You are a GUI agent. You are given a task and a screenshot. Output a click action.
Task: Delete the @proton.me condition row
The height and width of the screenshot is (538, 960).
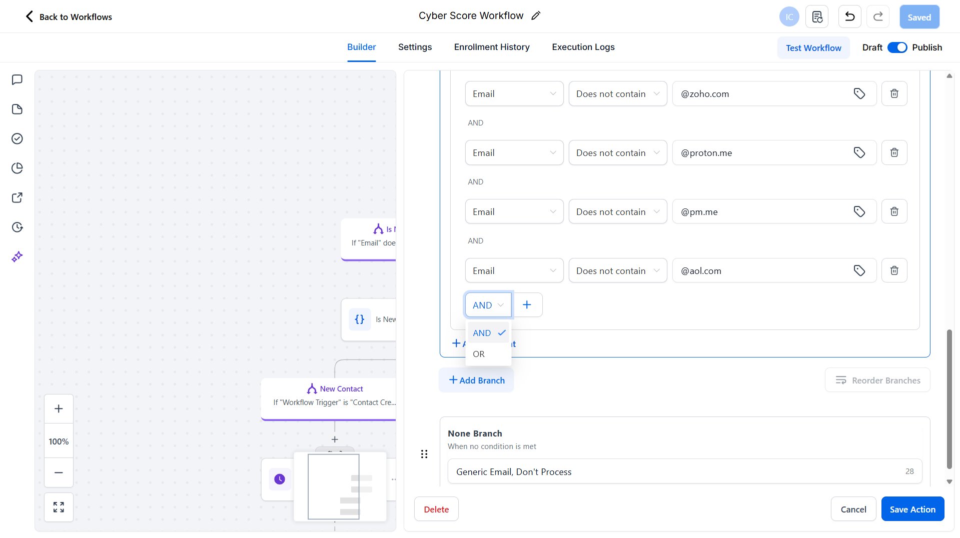(x=894, y=152)
